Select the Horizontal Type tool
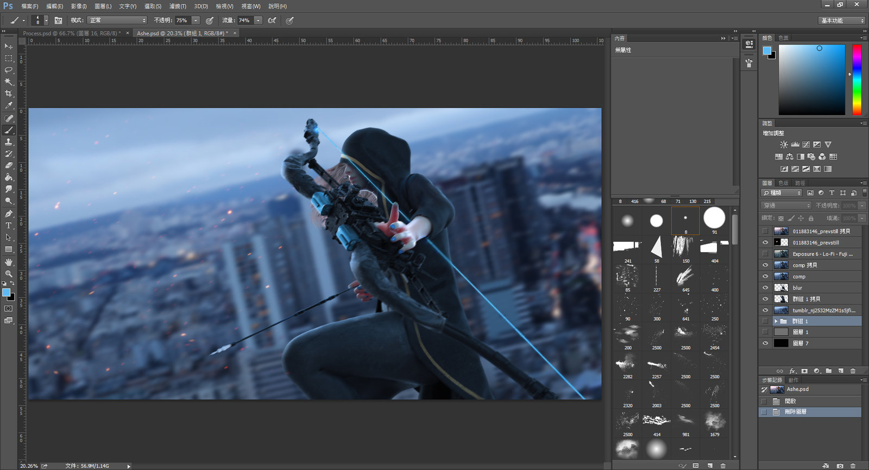The image size is (869, 470). pyautogui.click(x=9, y=226)
